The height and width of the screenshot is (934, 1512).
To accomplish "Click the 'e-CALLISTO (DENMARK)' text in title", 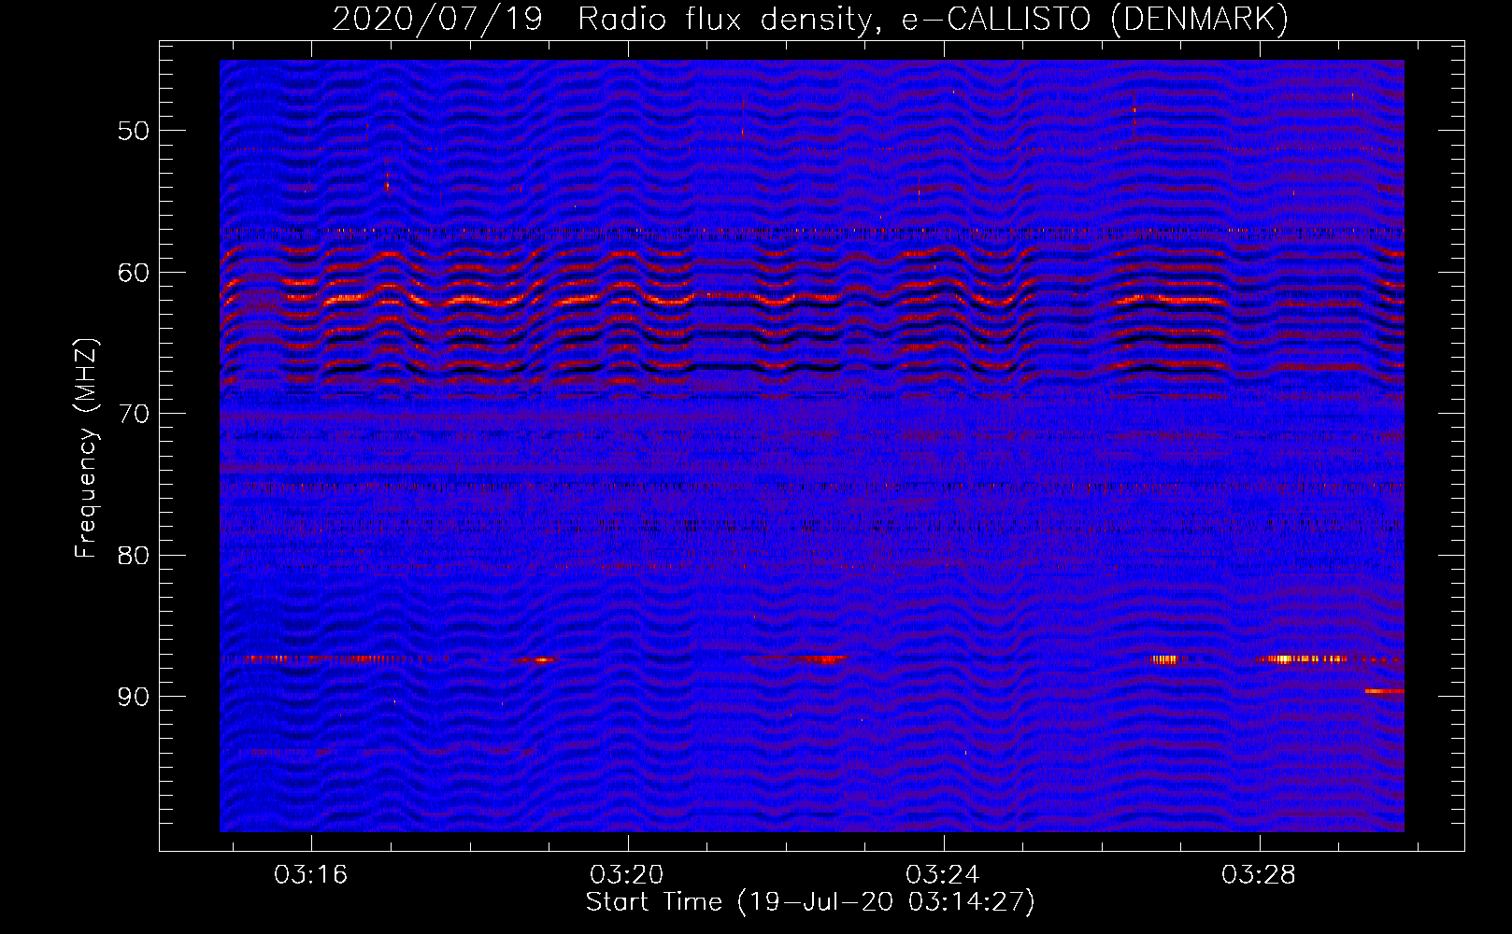I will [1095, 19].
